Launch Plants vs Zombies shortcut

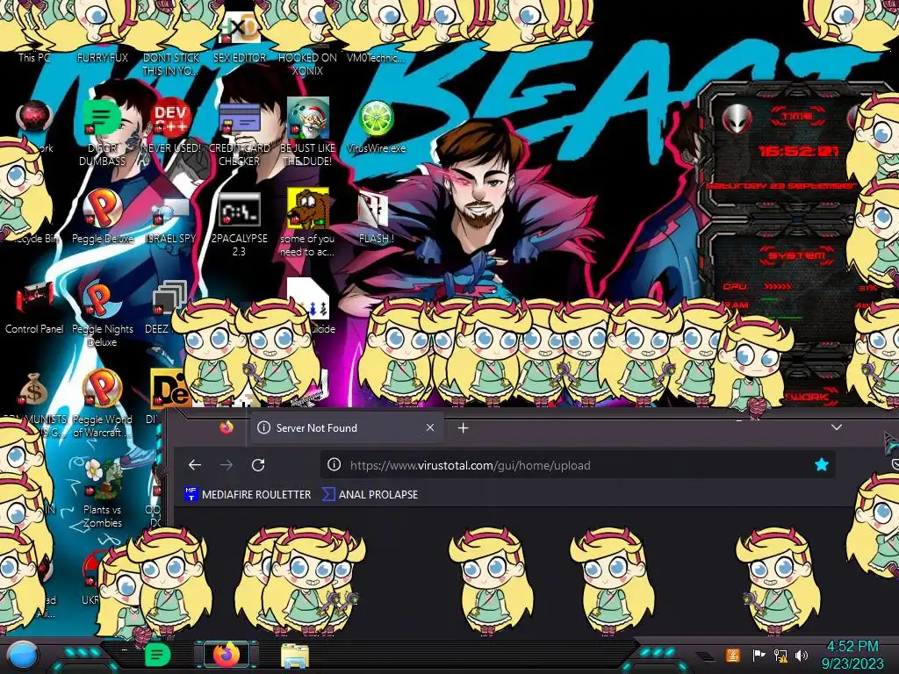pos(102,494)
